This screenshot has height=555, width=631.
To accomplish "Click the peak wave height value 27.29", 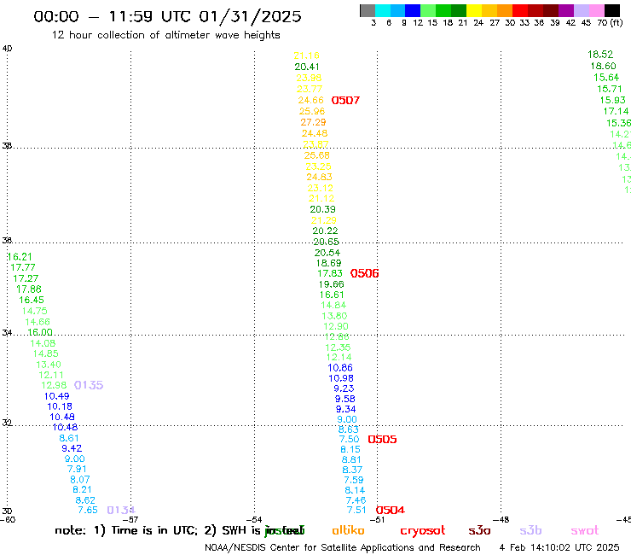I will pyautogui.click(x=313, y=122).
